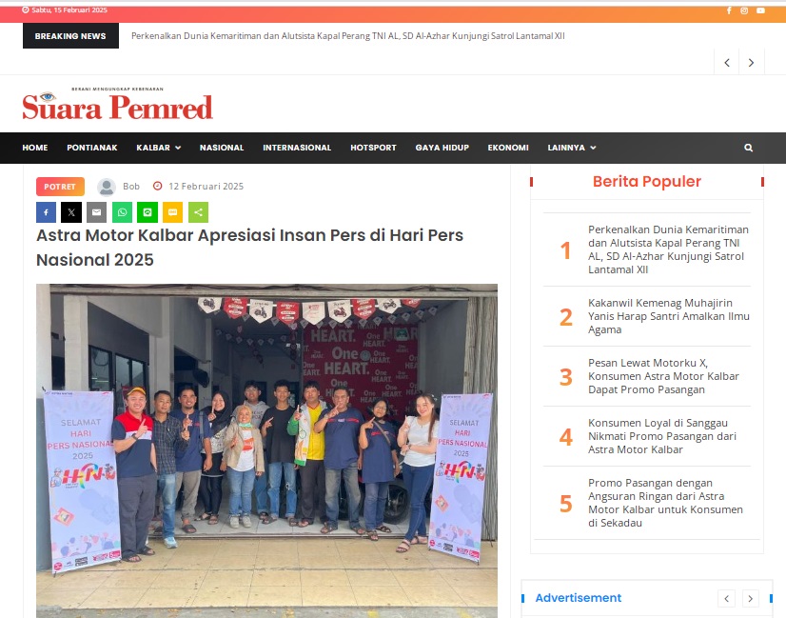Share article on LINE
This screenshot has height=618, width=786.
[x=147, y=212]
